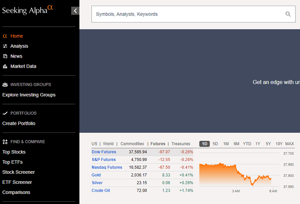Click the Market Data bar chart icon
Screen dimensions: 300x204
click(x=5, y=67)
